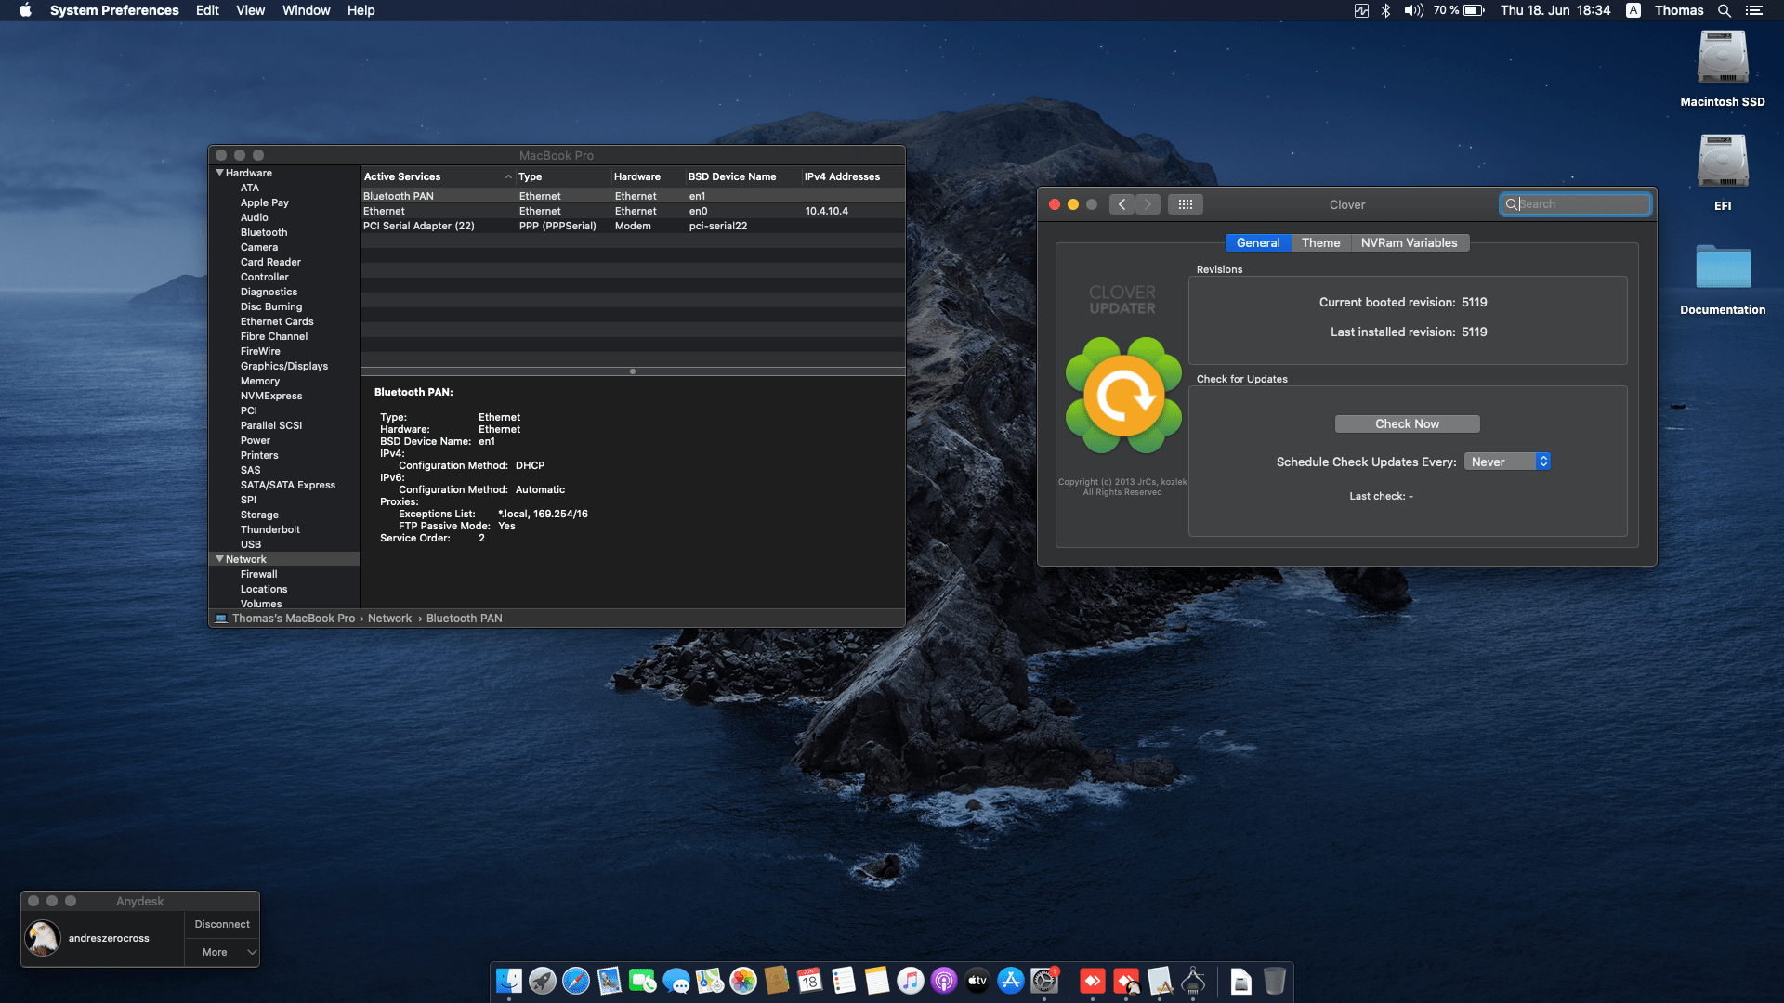
Task: Open Spotlight search in the menu bar
Action: tap(1724, 10)
